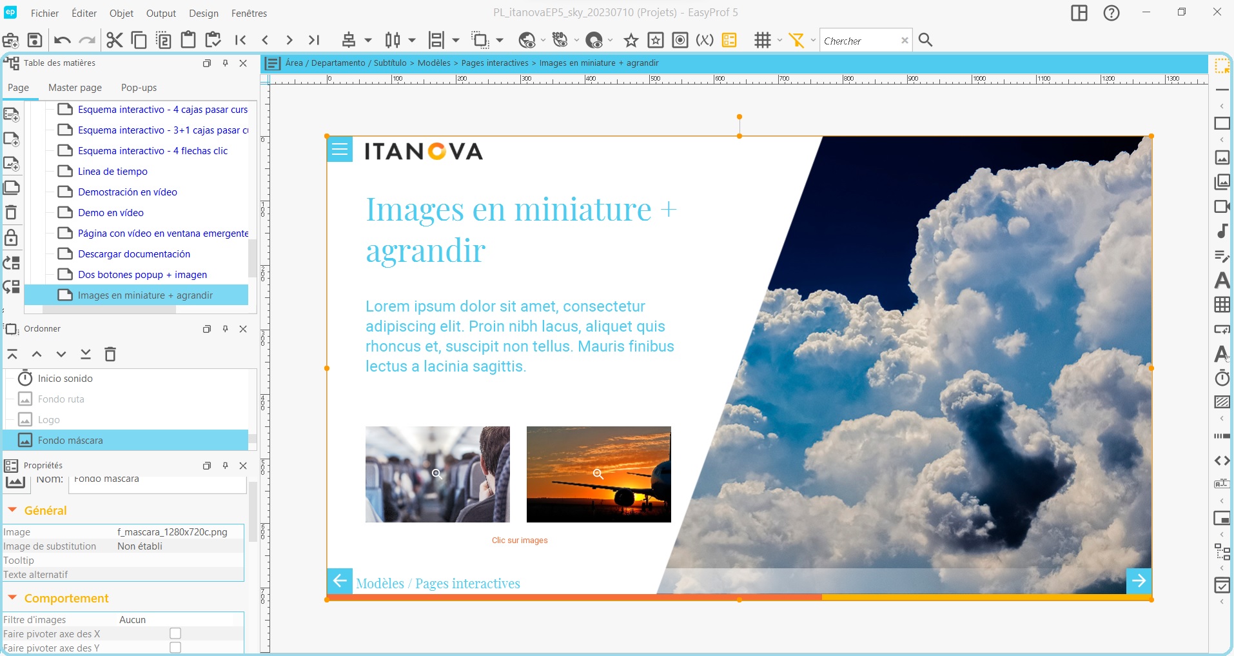Open the page Images en miniature + agrandir
Viewport: 1234px width, 656px height.
pyautogui.click(x=151, y=295)
